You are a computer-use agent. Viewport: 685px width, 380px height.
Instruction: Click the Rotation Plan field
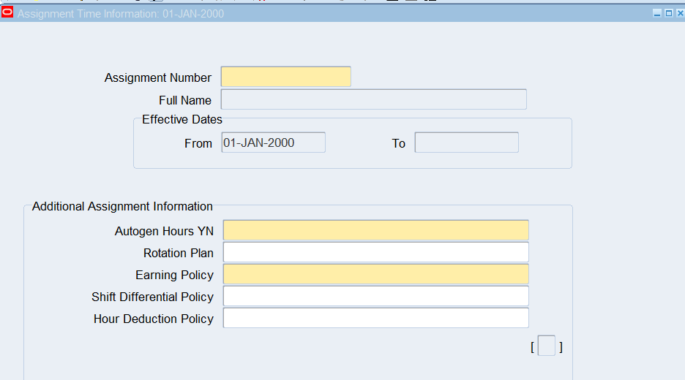point(375,252)
